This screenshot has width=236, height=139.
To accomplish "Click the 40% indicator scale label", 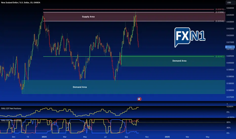I will click(228, 128).
